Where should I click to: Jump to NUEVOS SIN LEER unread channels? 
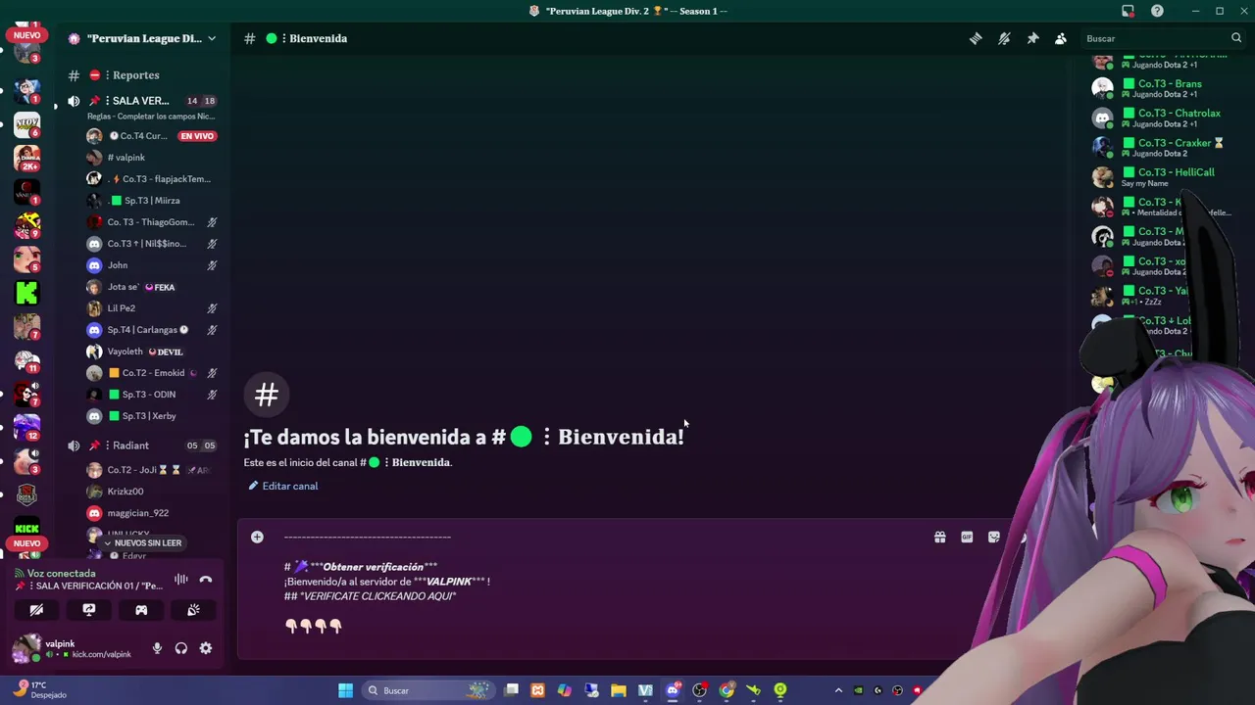tap(143, 542)
